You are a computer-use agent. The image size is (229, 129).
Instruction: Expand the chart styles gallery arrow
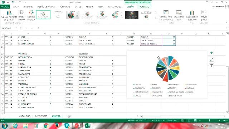pos(155,18)
